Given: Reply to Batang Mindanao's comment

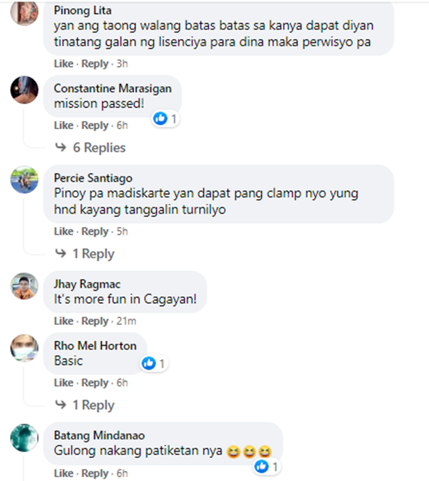Looking at the screenshot, I should pyautogui.click(x=95, y=474).
